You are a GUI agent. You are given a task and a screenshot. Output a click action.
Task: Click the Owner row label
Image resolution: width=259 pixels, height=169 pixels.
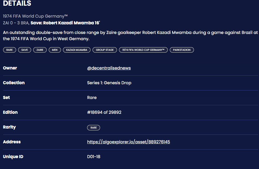point(10,68)
